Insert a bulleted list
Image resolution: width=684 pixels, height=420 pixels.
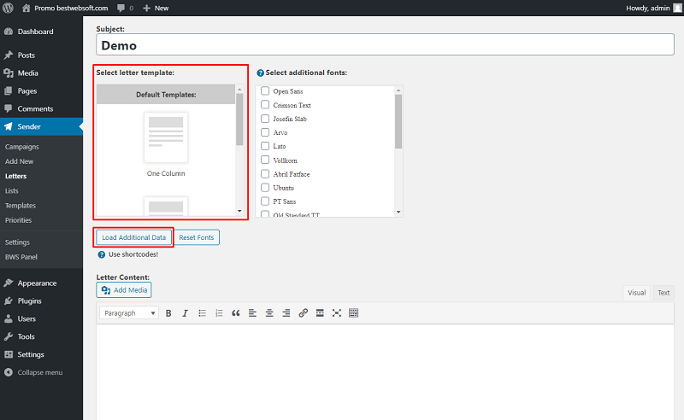202,312
